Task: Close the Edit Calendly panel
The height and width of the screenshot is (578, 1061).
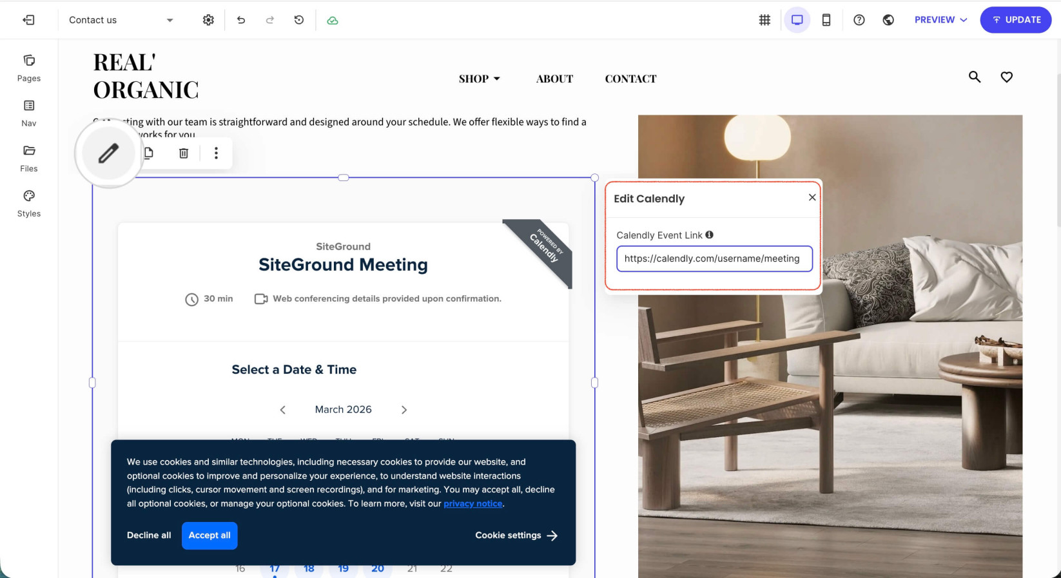Action: click(x=812, y=197)
